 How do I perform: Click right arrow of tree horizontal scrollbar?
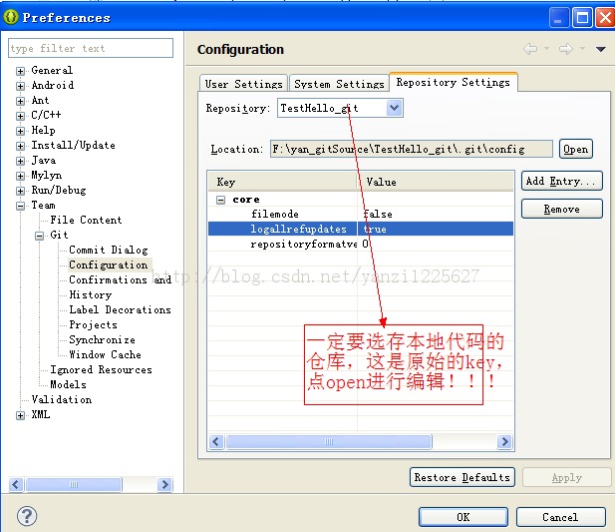pyautogui.click(x=164, y=484)
